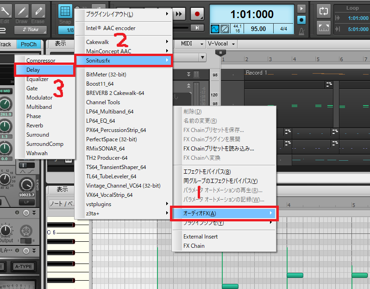
Task: Click the fast-forward transport button
Action: coord(179,14)
